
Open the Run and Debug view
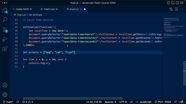[5, 39]
